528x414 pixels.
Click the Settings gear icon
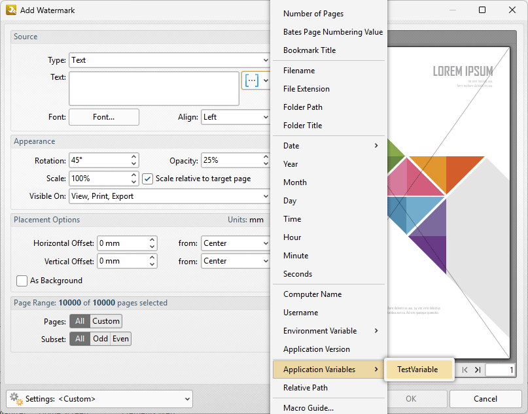[x=16, y=399]
